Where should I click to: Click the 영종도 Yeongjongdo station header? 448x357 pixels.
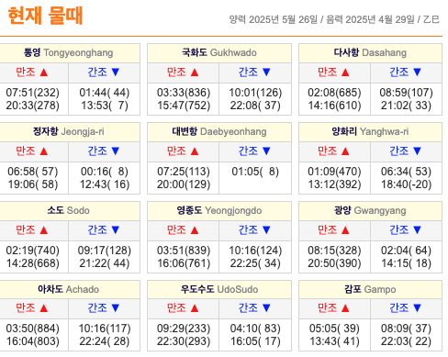coord(219,211)
